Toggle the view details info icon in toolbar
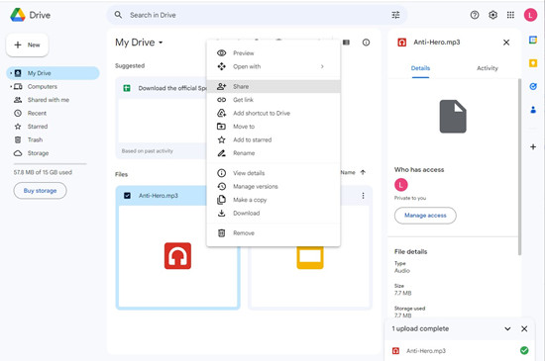The width and height of the screenshot is (545, 361). [366, 43]
